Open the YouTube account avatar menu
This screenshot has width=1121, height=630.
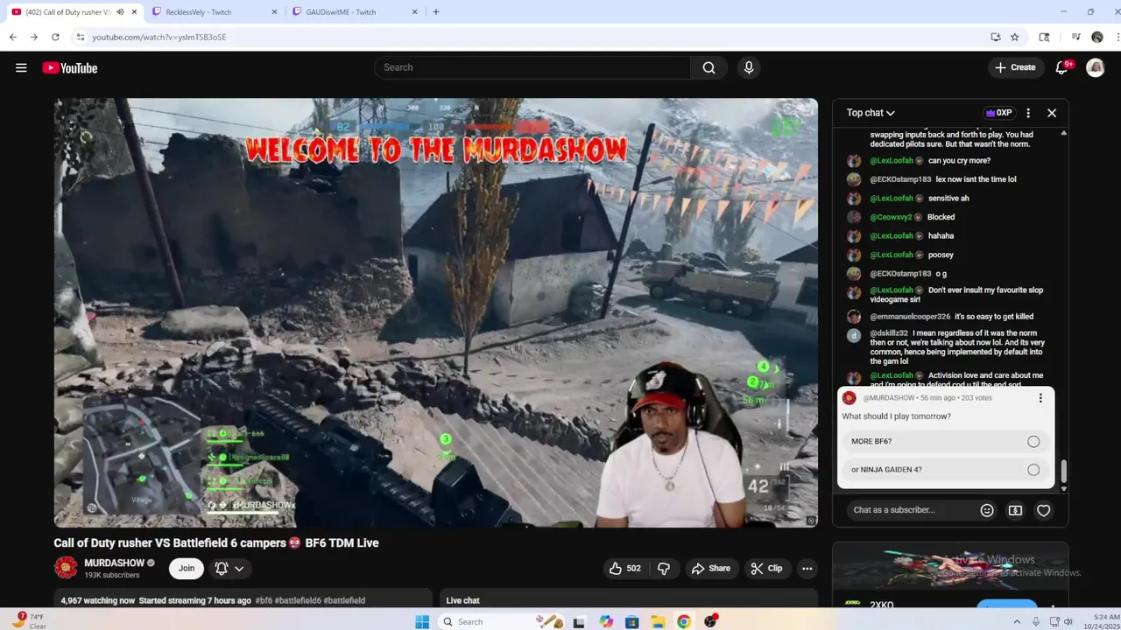click(1096, 67)
